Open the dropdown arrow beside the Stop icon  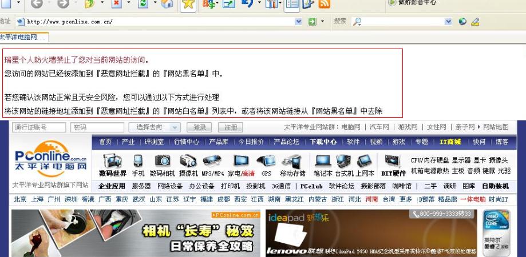click(x=128, y=2)
